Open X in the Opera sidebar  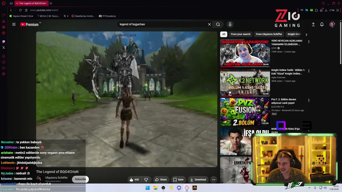click(x=4, y=47)
